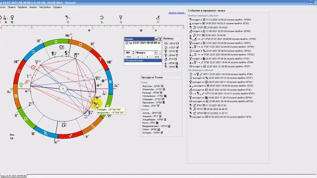
Task: Click the Sagittarius sign segment on zodiac ring
Action: [70, 136]
